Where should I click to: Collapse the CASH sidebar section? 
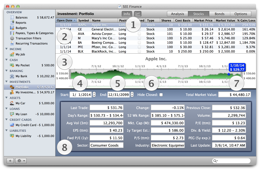[7, 60]
